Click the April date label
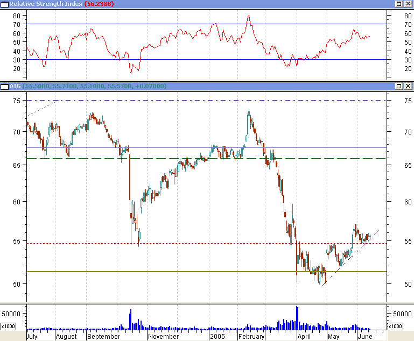This screenshot has height=341, width=414. 304,337
